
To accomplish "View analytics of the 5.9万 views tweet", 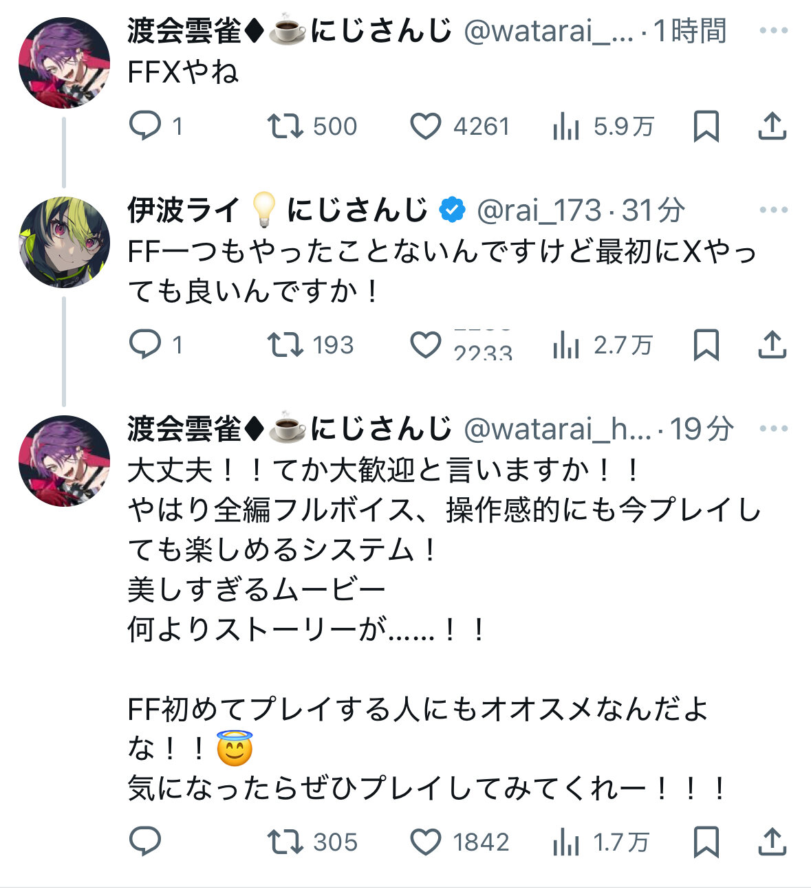I will click(x=566, y=127).
